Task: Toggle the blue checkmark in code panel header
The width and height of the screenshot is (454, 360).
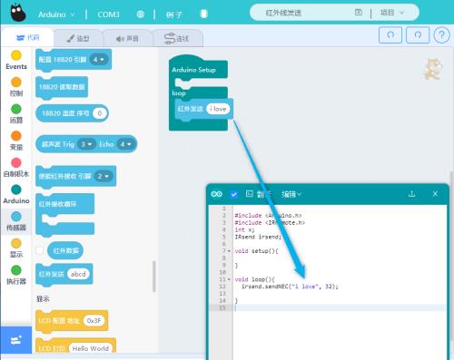Action: [233, 194]
